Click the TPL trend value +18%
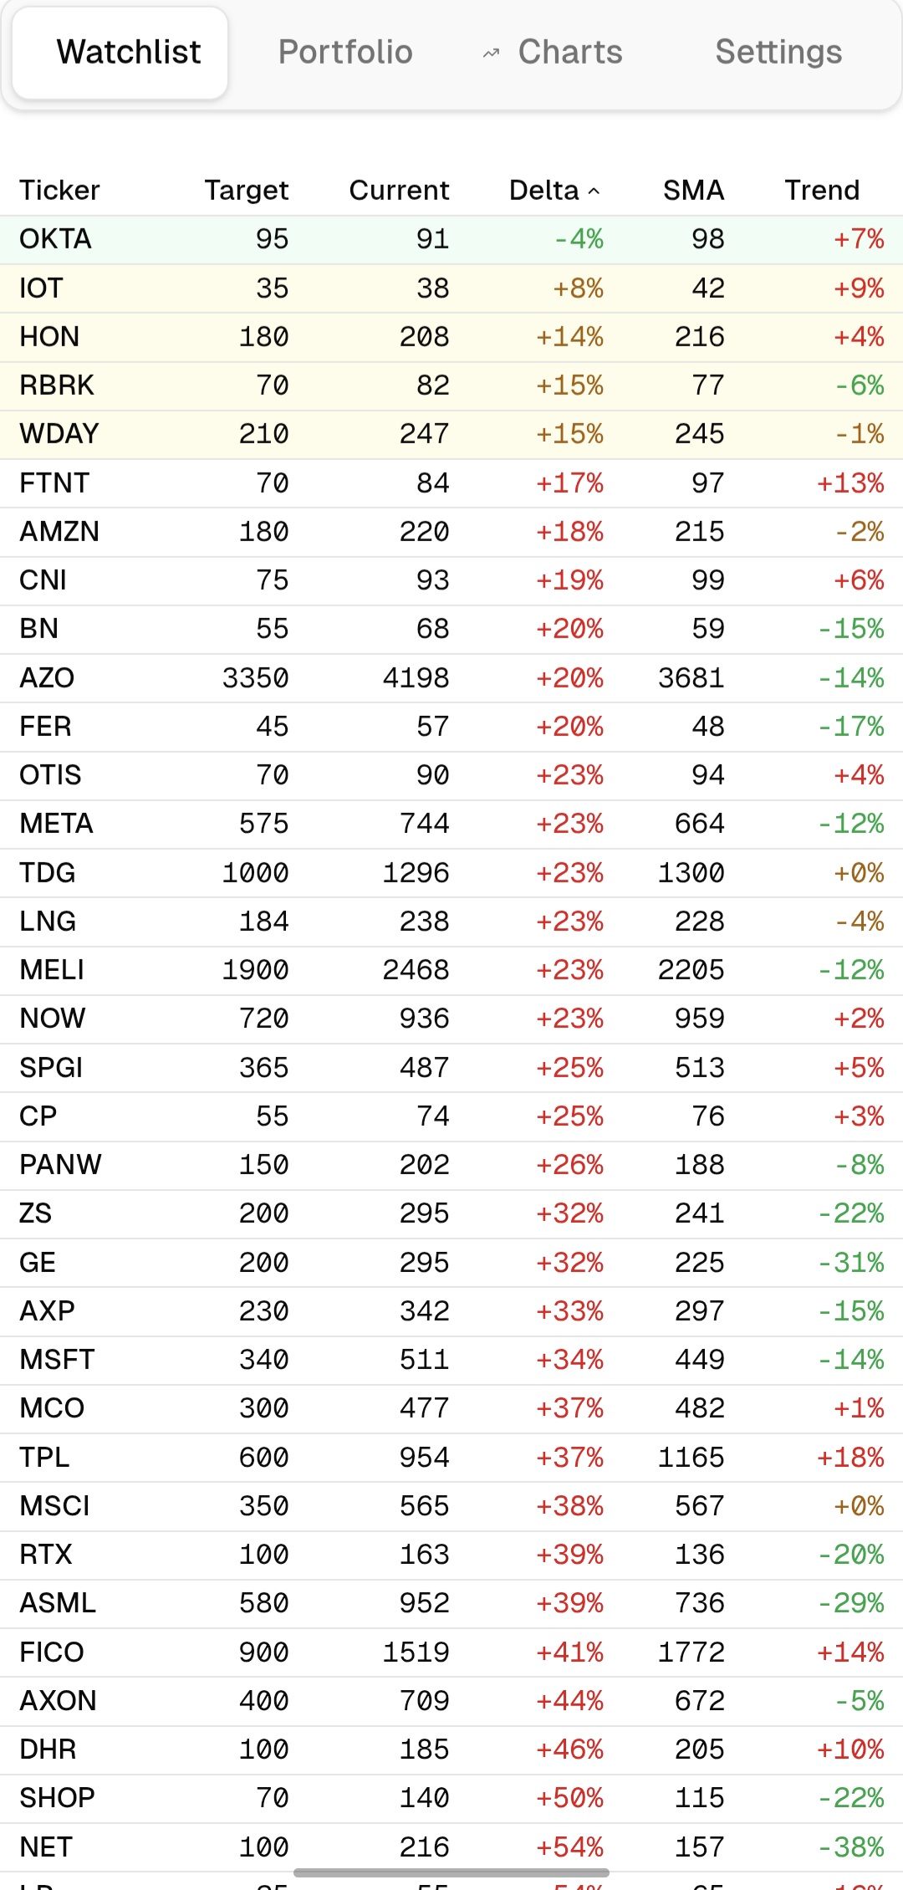903x1890 pixels. point(850,1458)
